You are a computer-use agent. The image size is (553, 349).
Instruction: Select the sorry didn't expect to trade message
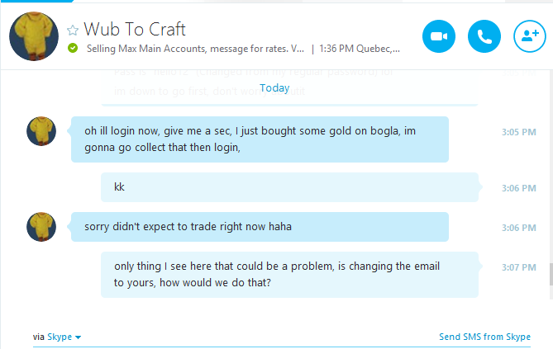260,227
